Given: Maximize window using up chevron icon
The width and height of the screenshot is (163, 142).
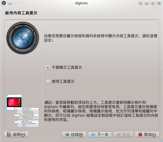Looking at the screenshot, I should click(153, 3).
